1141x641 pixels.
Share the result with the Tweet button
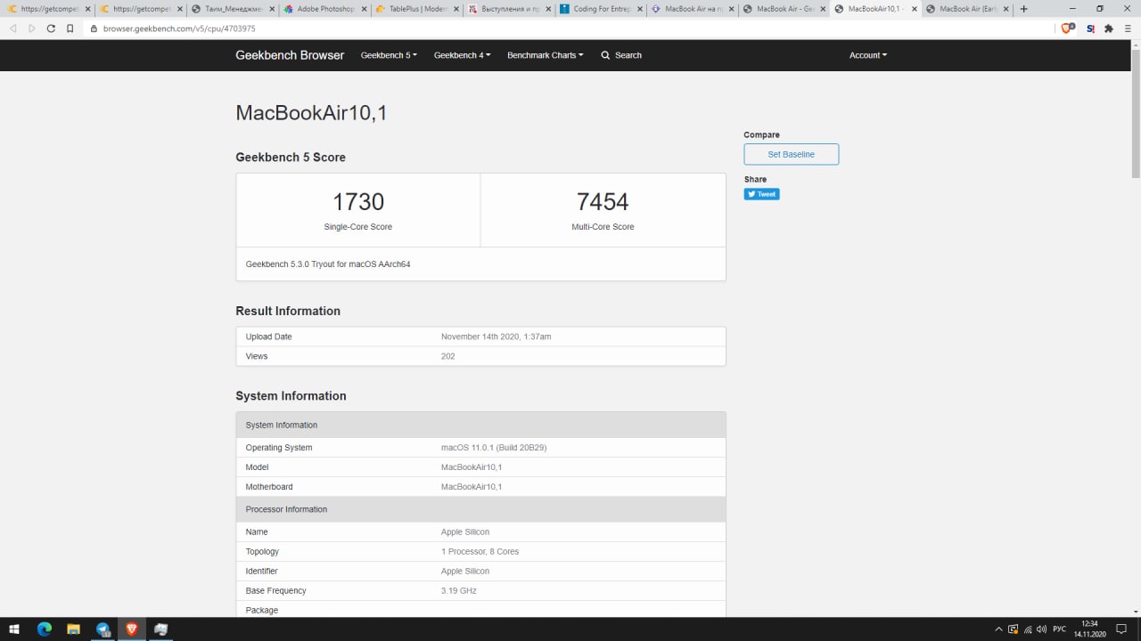point(762,194)
